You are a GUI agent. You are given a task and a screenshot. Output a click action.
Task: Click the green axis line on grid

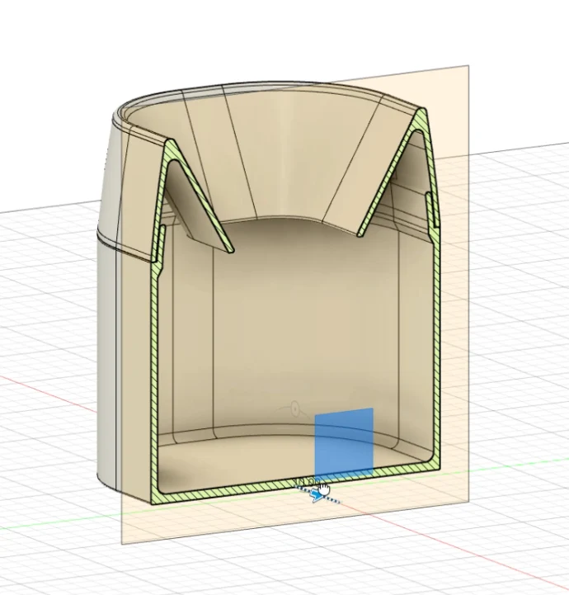coord(57,522)
